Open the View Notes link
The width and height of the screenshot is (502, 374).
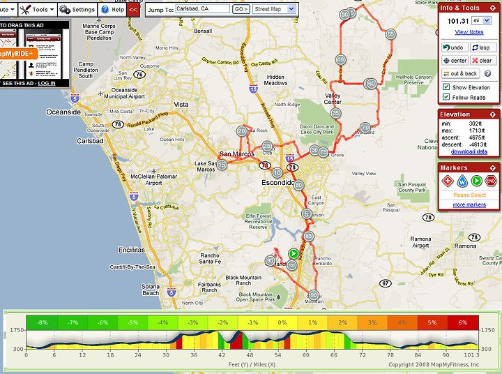coord(469,32)
